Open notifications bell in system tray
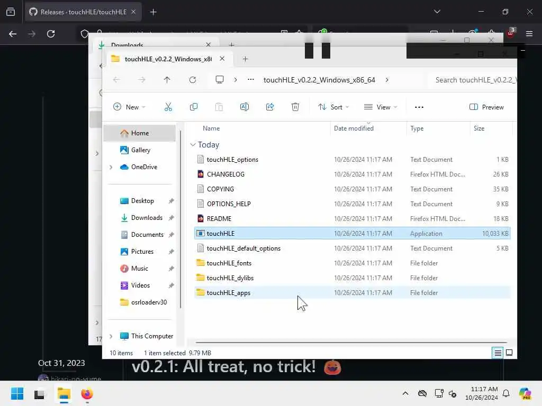 pyautogui.click(x=505, y=393)
